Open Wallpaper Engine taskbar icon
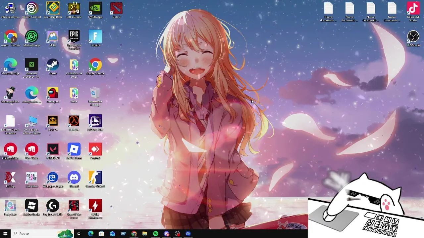 point(188,234)
